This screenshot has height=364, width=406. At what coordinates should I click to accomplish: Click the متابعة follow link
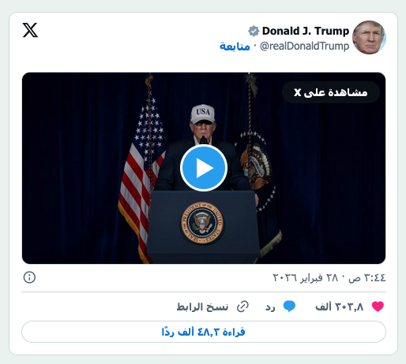(235, 46)
